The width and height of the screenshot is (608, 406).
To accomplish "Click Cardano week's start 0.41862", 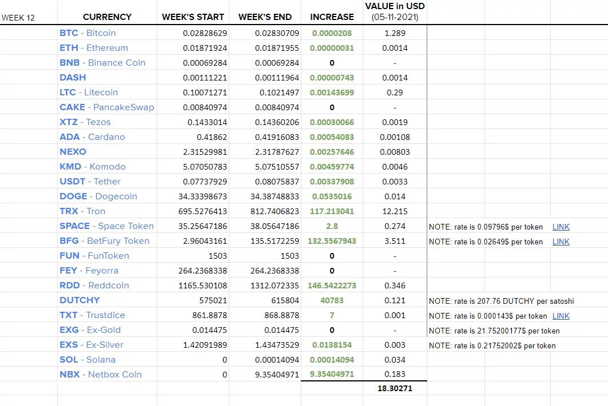I will [212, 137].
